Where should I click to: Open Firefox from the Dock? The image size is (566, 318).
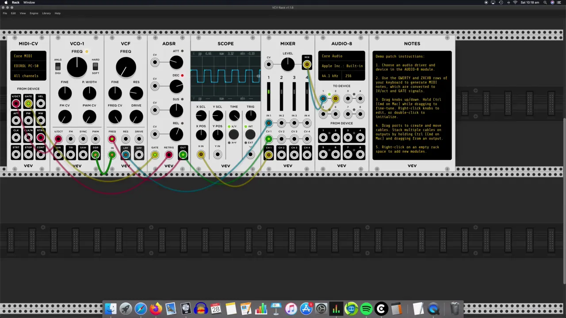pyautogui.click(x=156, y=309)
